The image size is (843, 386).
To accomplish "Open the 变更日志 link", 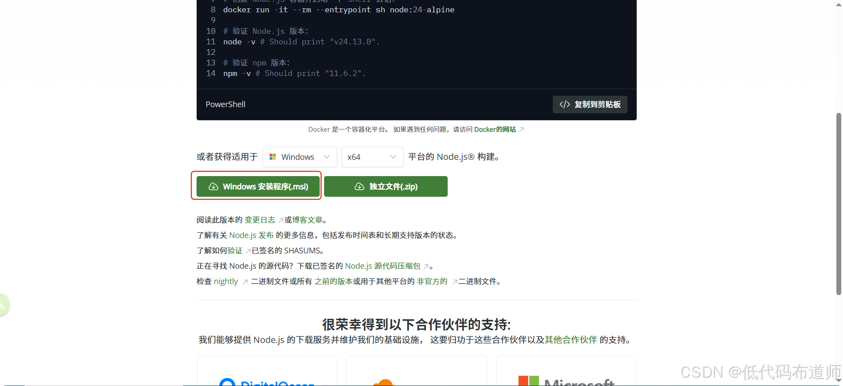I will (x=260, y=220).
